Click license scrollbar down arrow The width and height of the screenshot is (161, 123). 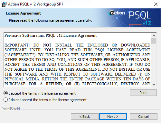coord(154,85)
